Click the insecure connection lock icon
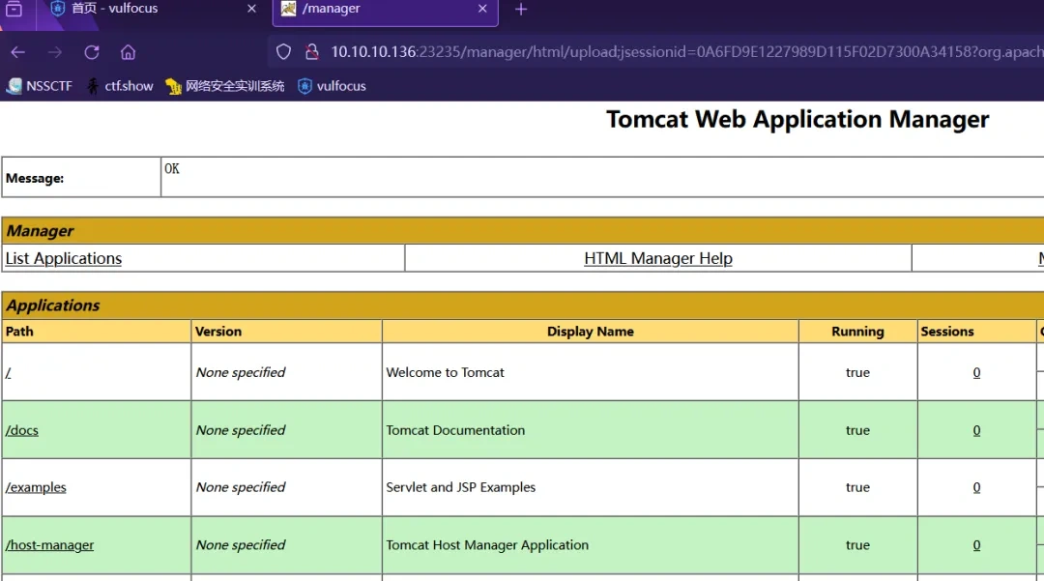The image size is (1044, 581). (x=311, y=52)
